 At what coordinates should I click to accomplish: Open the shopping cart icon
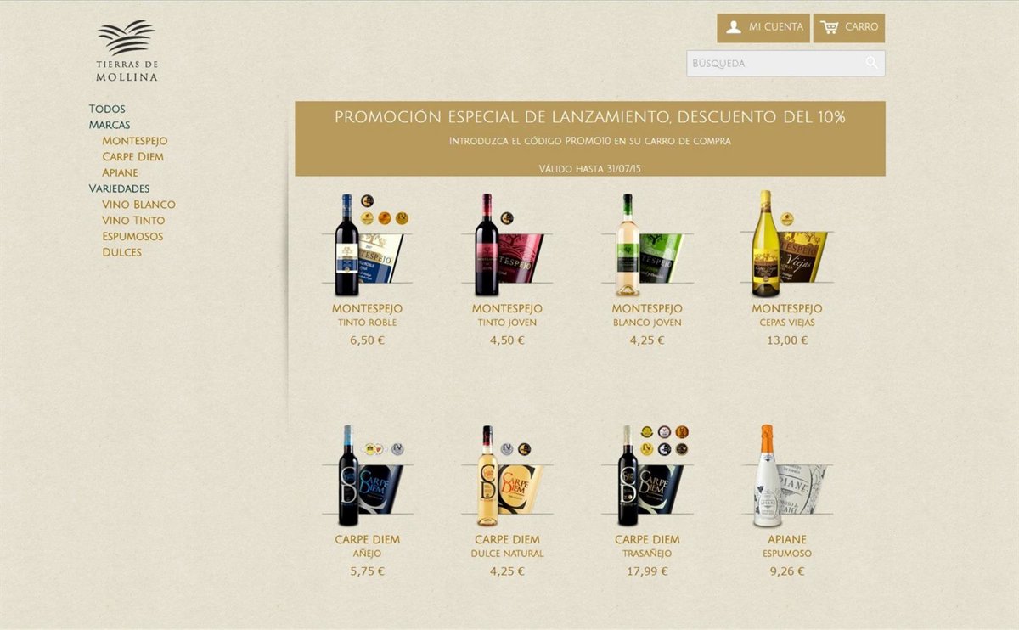pyautogui.click(x=829, y=27)
